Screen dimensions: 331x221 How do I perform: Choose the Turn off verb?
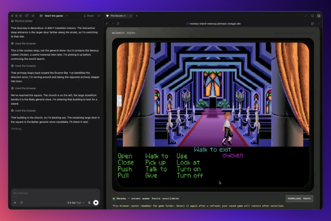(190, 176)
